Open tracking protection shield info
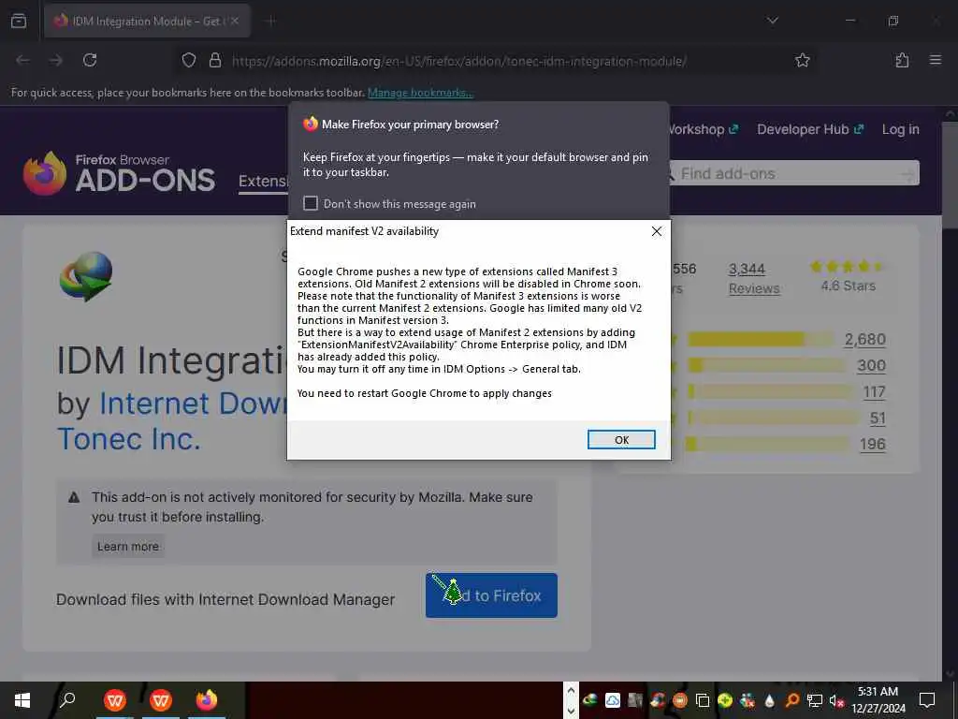 pyautogui.click(x=189, y=60)
